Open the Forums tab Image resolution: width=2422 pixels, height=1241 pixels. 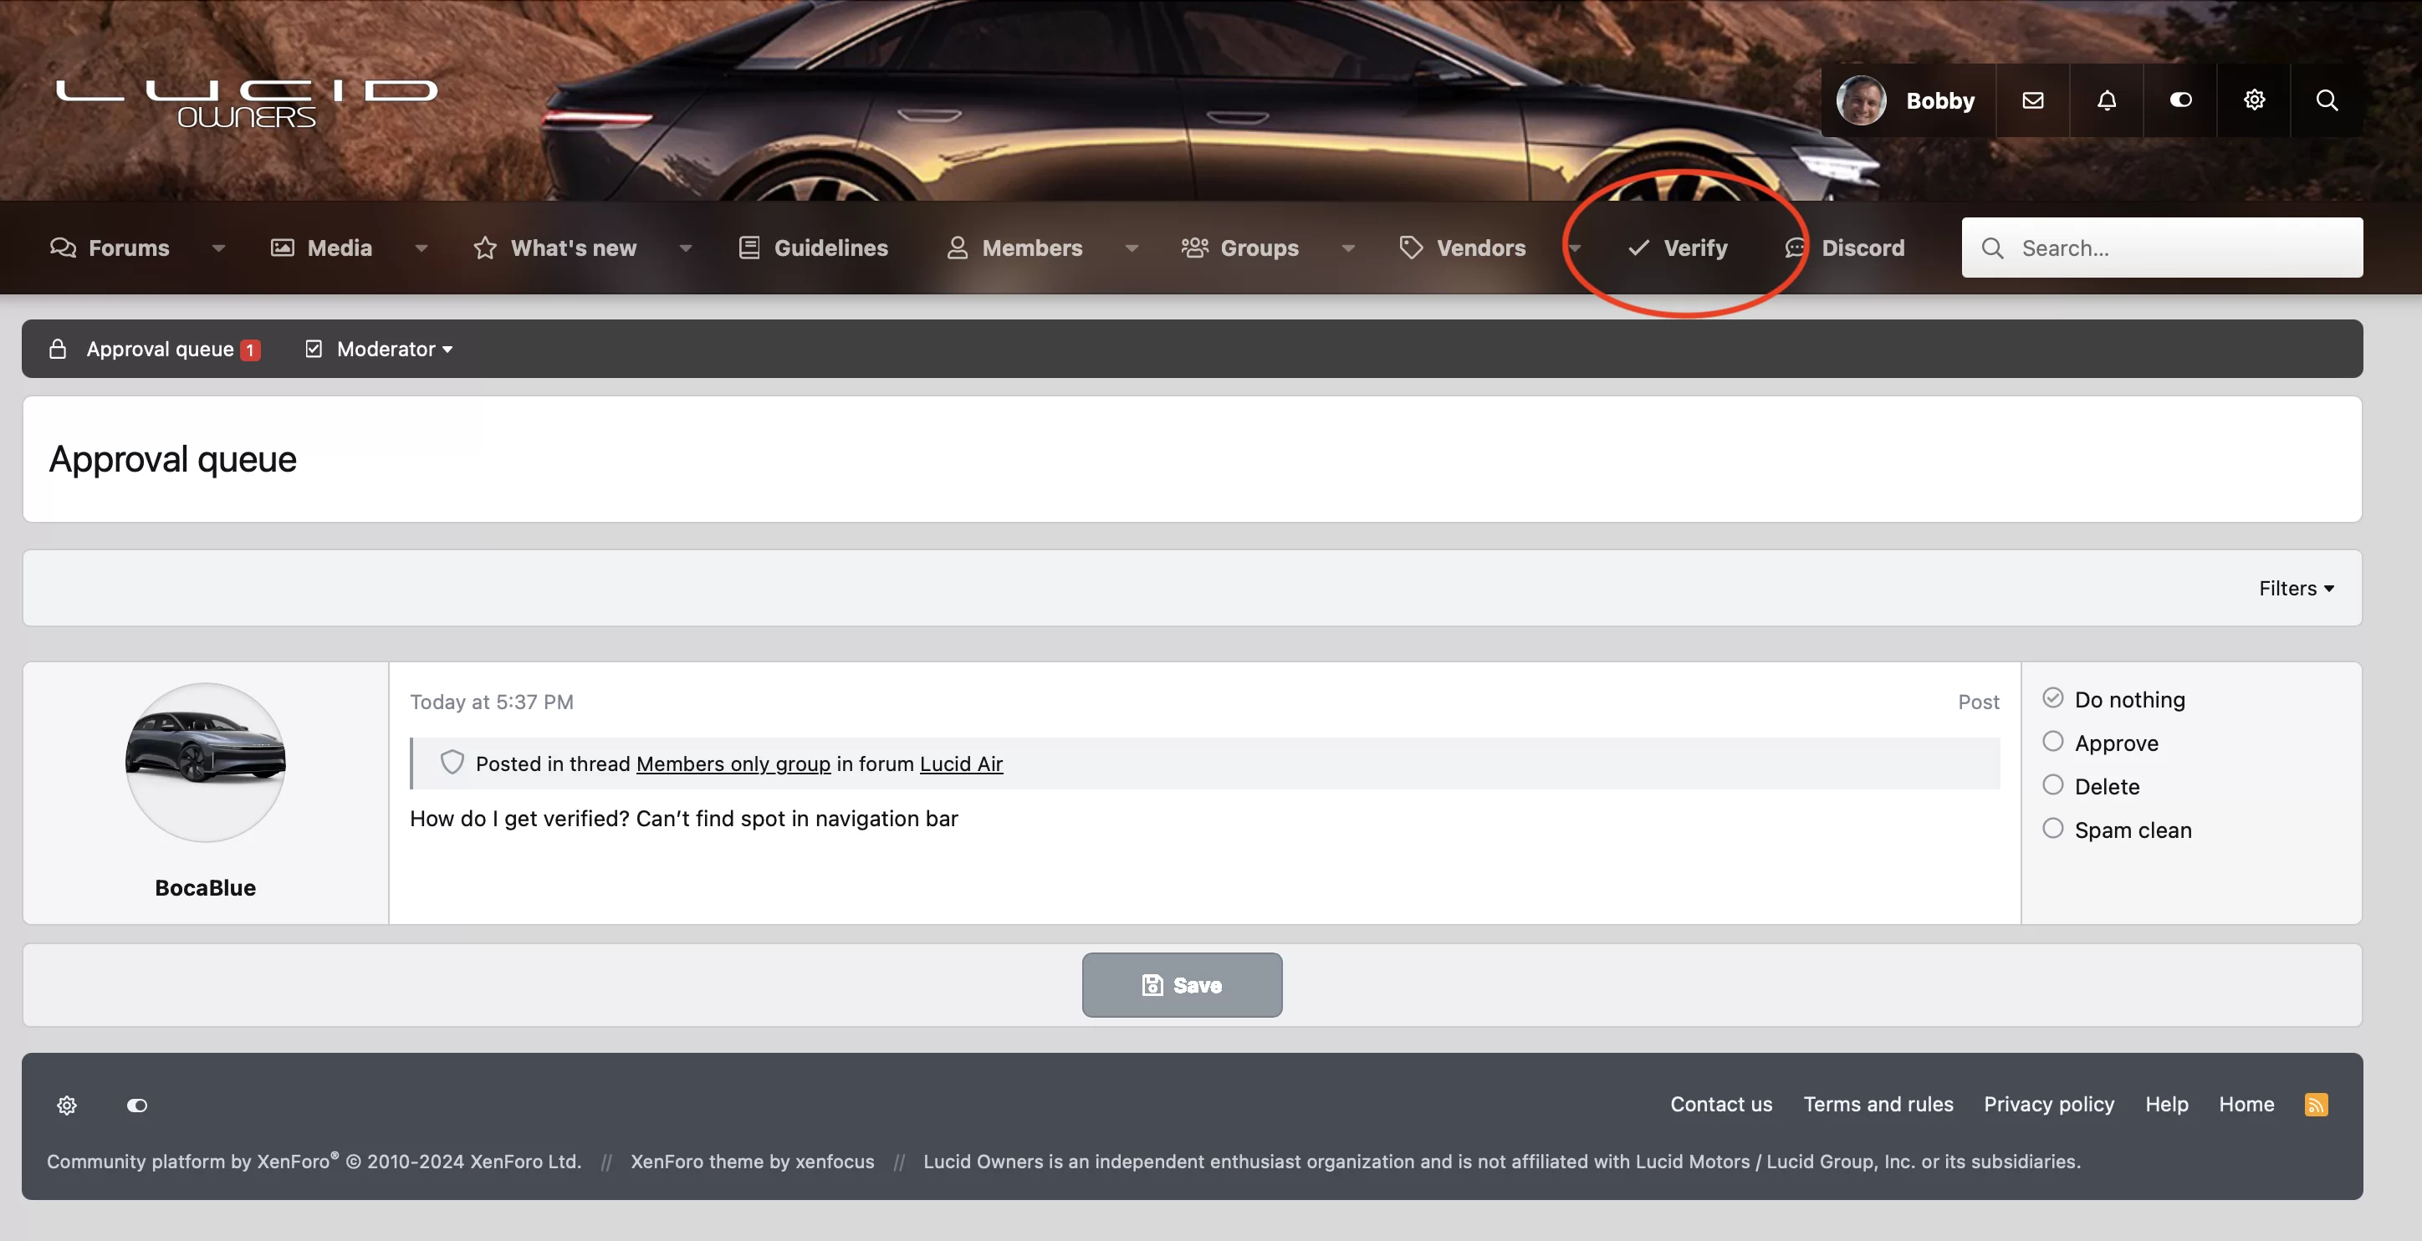pos(110,248)
